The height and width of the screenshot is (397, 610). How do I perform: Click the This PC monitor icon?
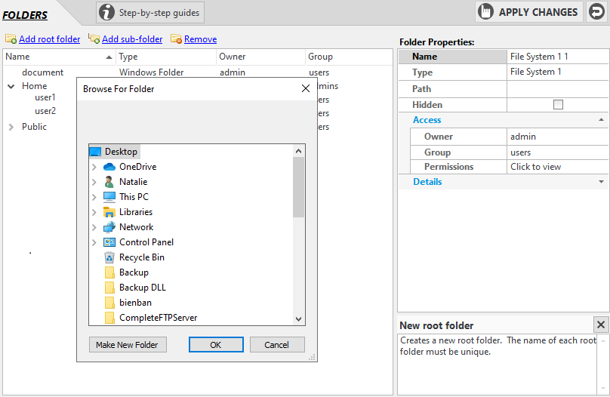click(109, 197)
